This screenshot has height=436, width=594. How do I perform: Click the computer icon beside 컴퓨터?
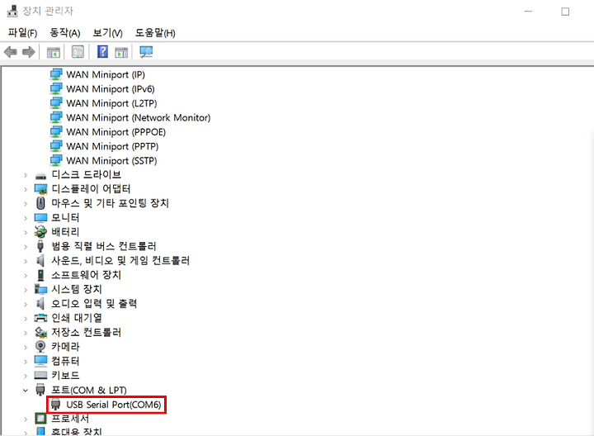(40, 361)
